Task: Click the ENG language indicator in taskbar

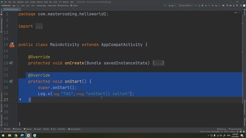Action: [228, 135]
